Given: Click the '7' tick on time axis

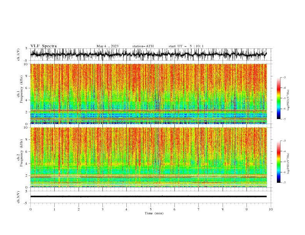Looking at the screenshot, I should [x=199, y=209].
